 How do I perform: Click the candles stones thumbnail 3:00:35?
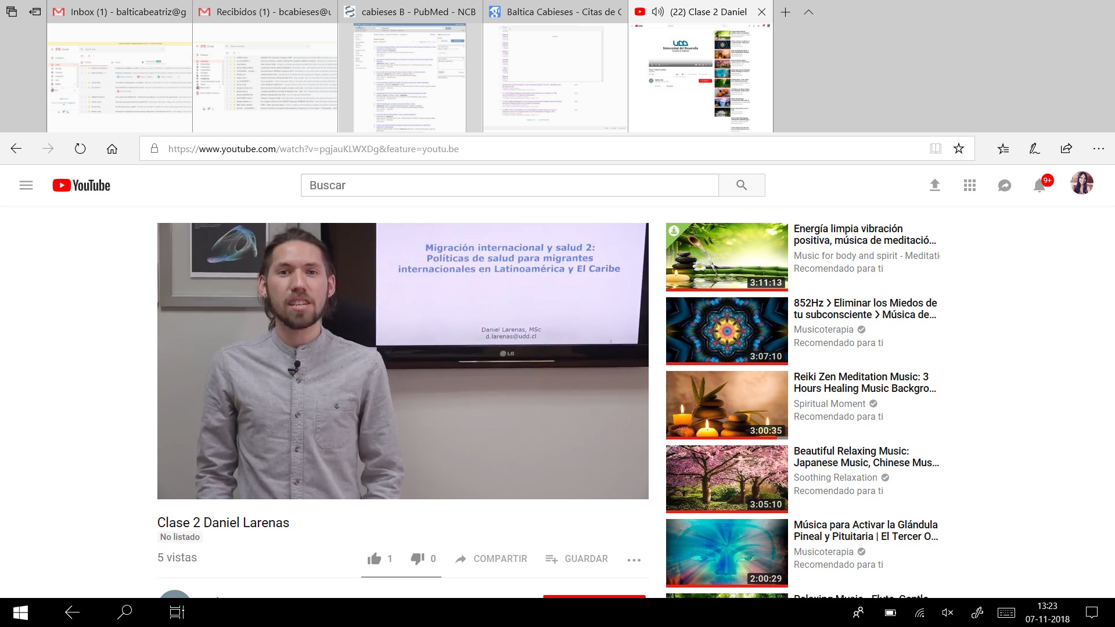(726, 405)
